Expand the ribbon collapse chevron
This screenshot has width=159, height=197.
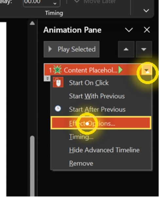(x=146, y=11)
